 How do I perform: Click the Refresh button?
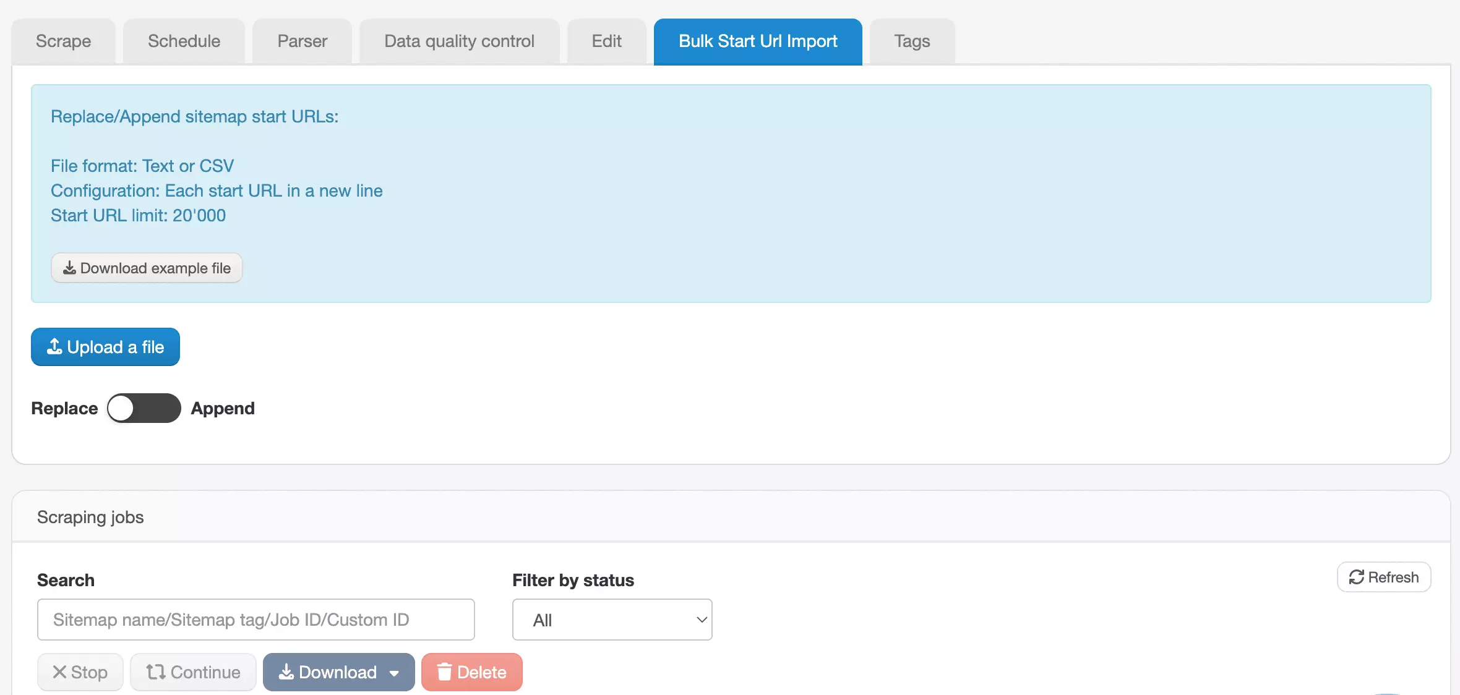1384,577
